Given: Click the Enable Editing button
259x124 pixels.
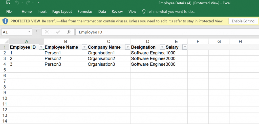Looking at the screenshot, I should (x=243, y=21).
